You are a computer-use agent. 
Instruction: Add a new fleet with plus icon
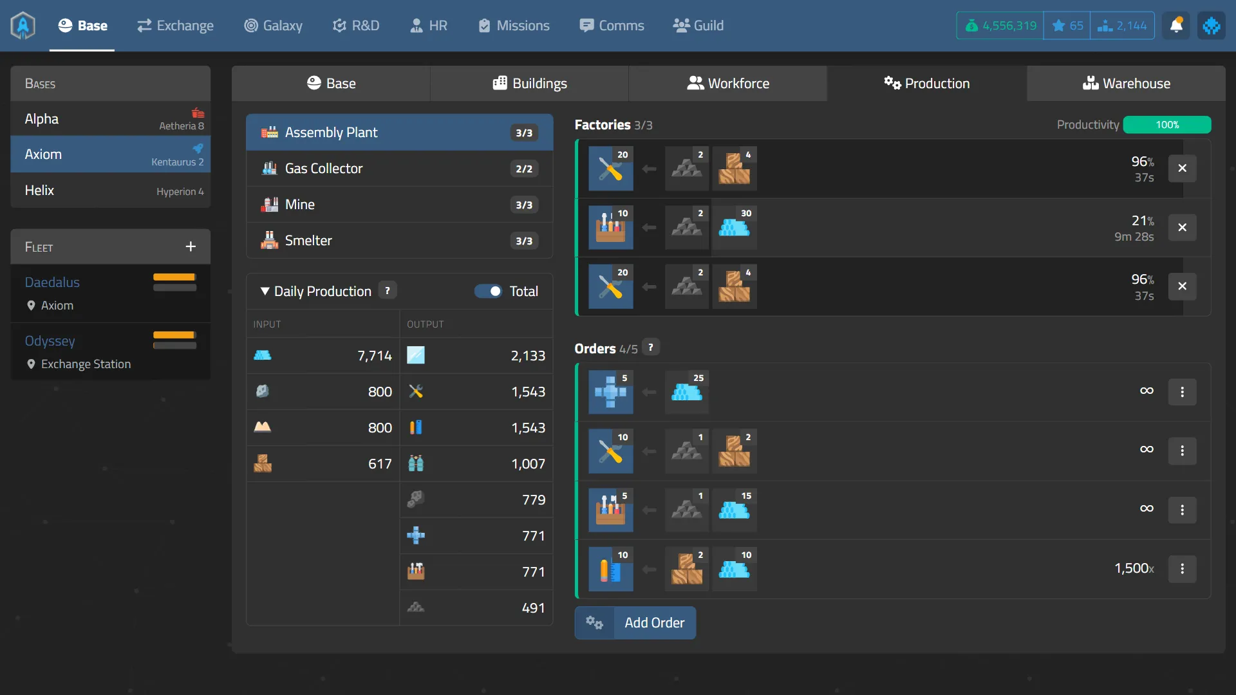pos(191,247)
